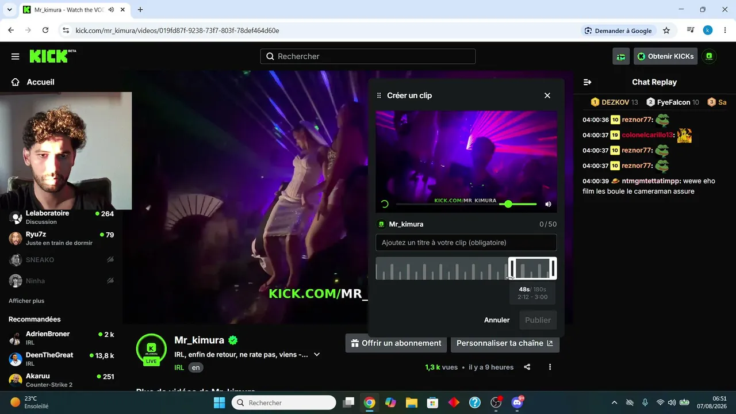The width and height of the screenshot is (736, 414).
Task: Open Microsoft Store from the taskbar
Action: 432,402
